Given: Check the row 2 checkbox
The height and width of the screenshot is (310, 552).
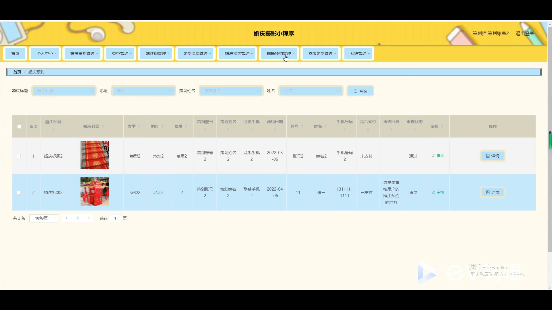Looking at the screenshot, I should point(19,193).
